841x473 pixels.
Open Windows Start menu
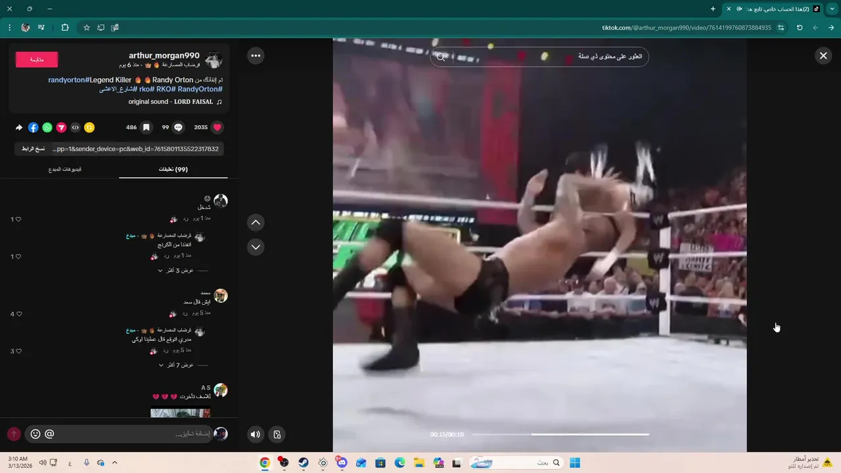pyautogui.click(x=575, y=462)
